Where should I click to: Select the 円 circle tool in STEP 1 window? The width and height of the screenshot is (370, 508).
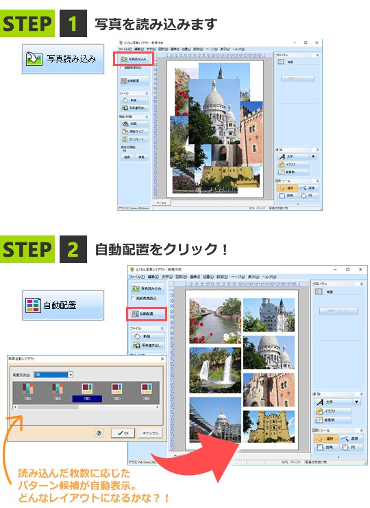tap(308, 196)
